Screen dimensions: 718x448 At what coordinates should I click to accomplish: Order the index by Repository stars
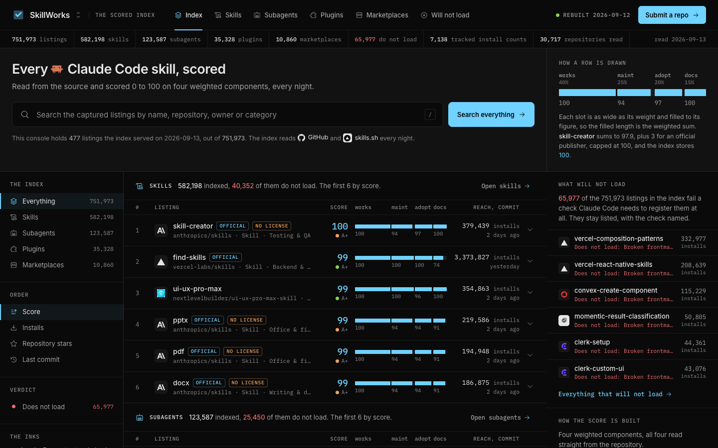coord(62,343)
